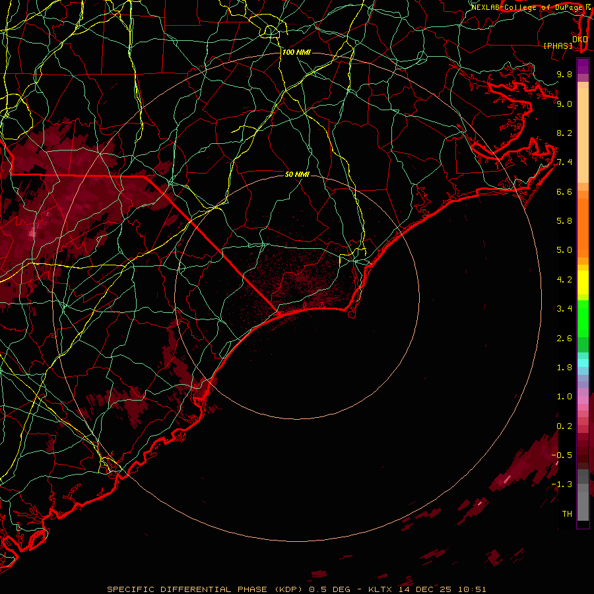Pick the cyan segment of the color bar
Screen dimensions: 594x594
pos(583,363)
